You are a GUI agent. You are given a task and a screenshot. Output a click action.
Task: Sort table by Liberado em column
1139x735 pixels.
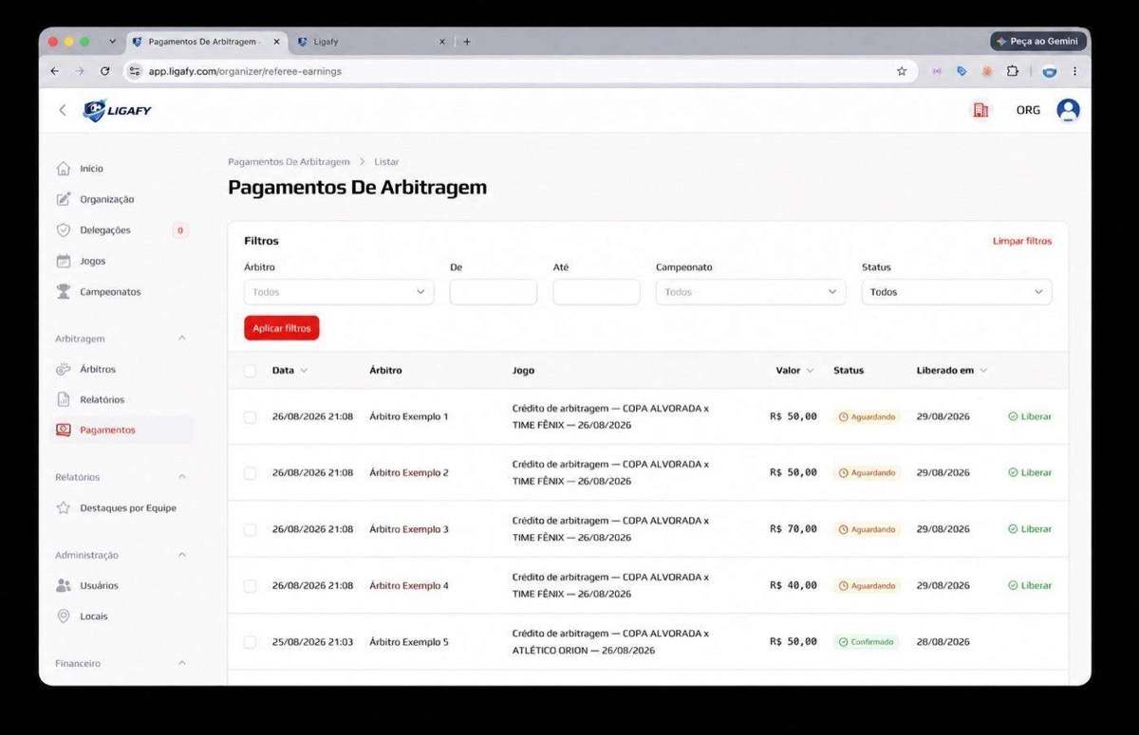(952, 371)
